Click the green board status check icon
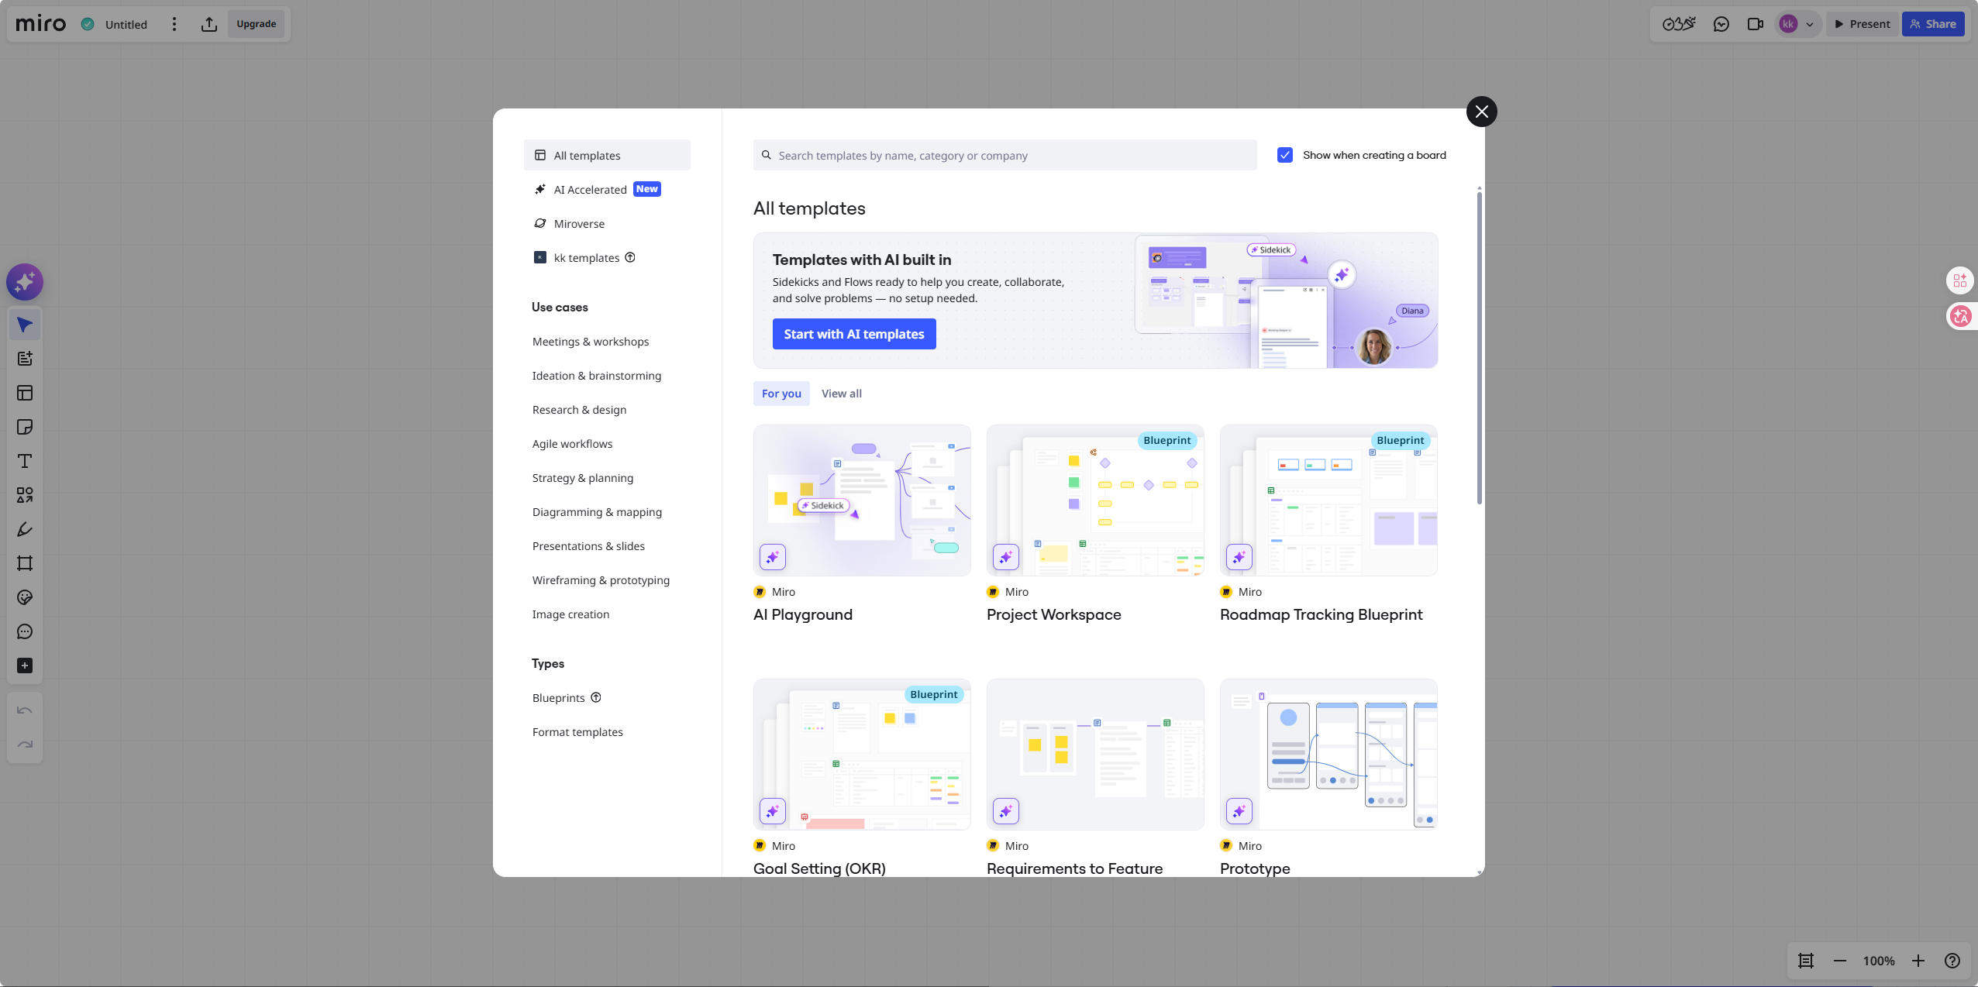Image resolution: width=1978 pixels, height=987 pixels. point(88,24)
